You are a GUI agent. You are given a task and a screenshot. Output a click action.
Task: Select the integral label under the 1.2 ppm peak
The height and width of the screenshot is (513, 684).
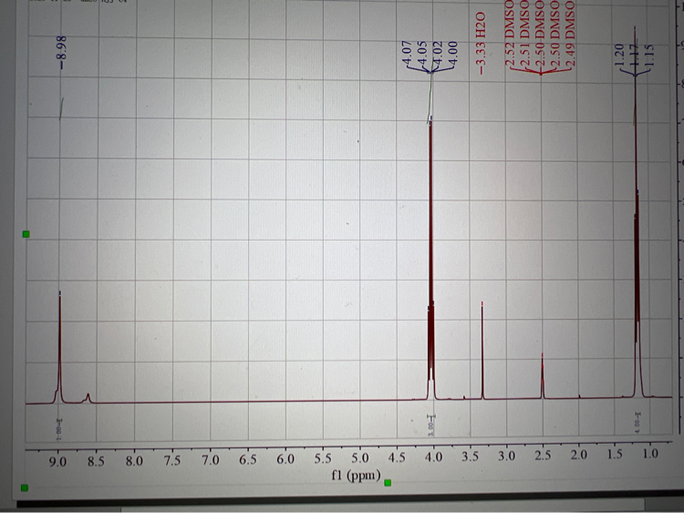[636, 425]
